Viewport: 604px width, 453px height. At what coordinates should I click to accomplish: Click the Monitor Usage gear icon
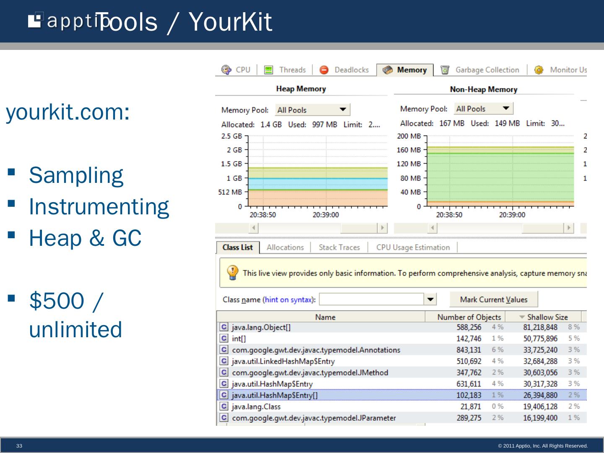click(539, 70)
